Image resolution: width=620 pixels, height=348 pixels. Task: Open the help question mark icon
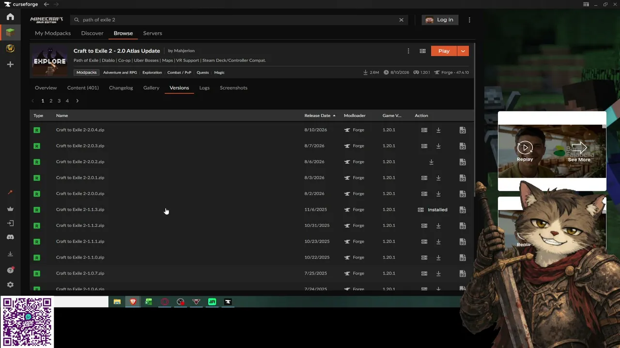pyautogui.click(x=10, y=270)
